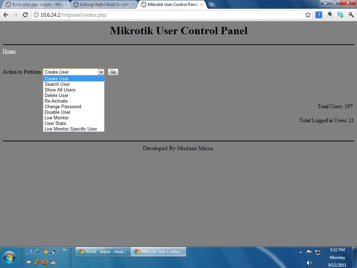Choose the User Stats option
This screenshot has width=357, height=268.
click(x=74, y=123)
